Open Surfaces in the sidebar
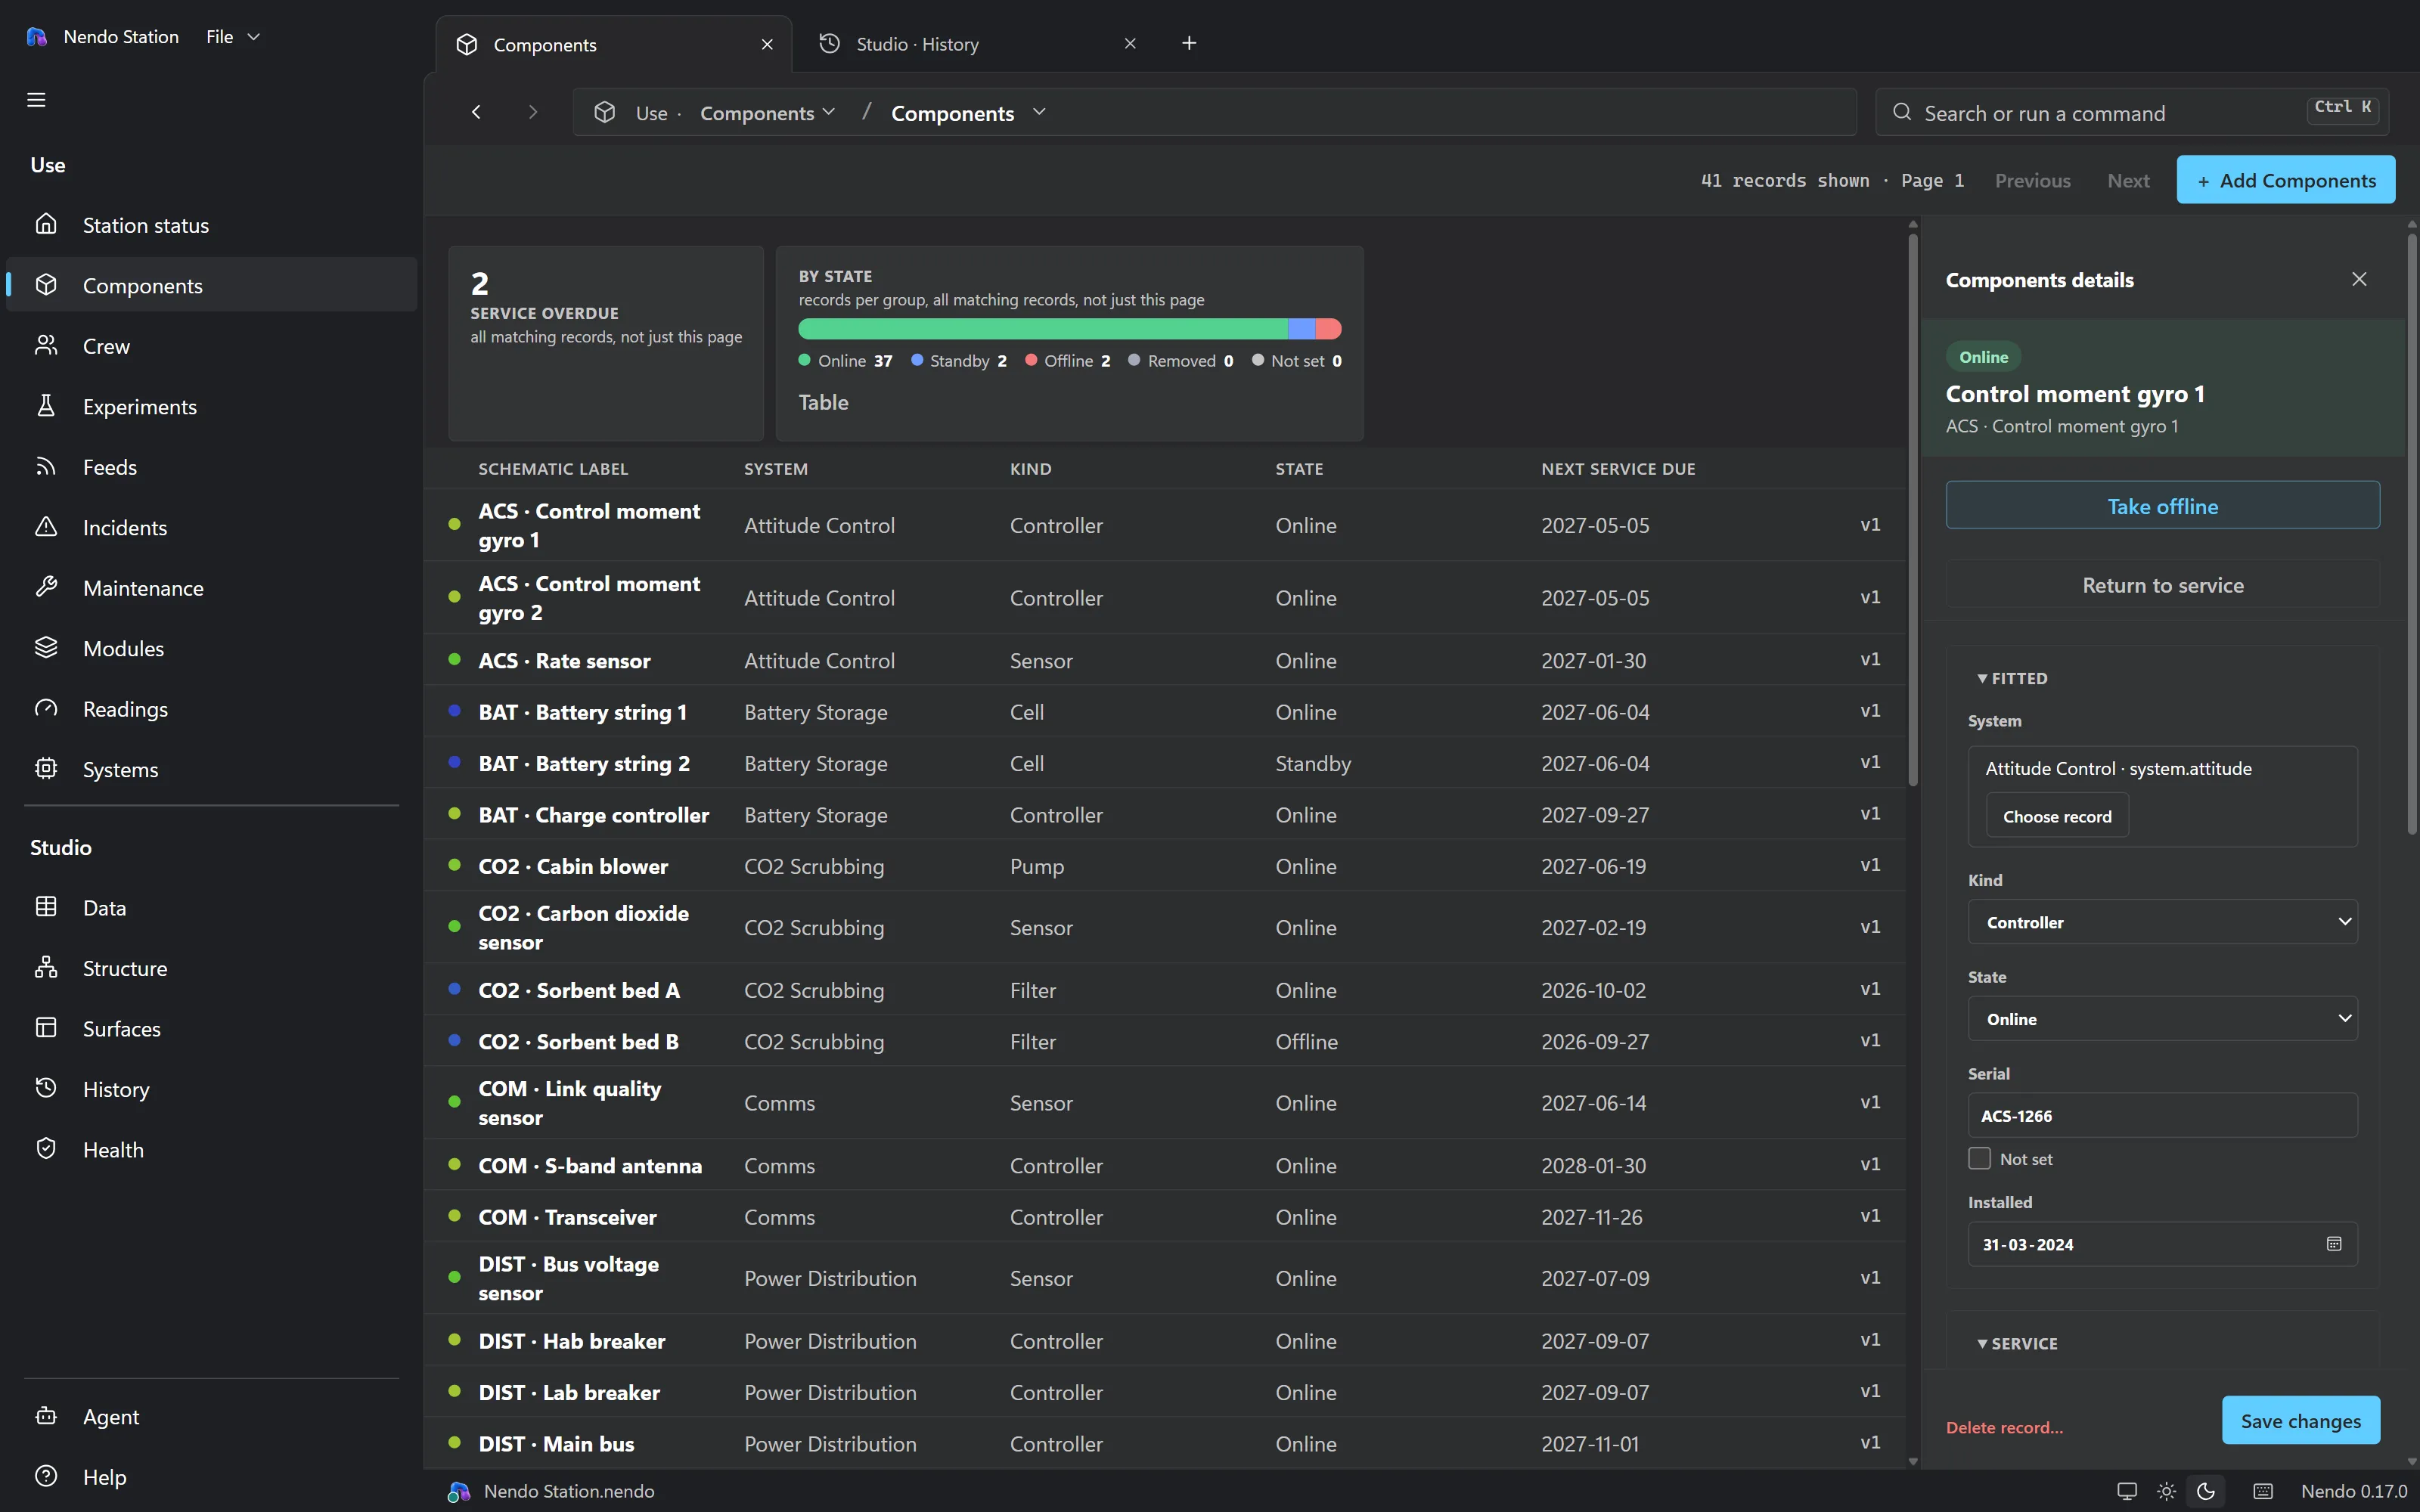This screenshot has width=2420, height=1512. pyautogui.click(x=212, y=1028)
